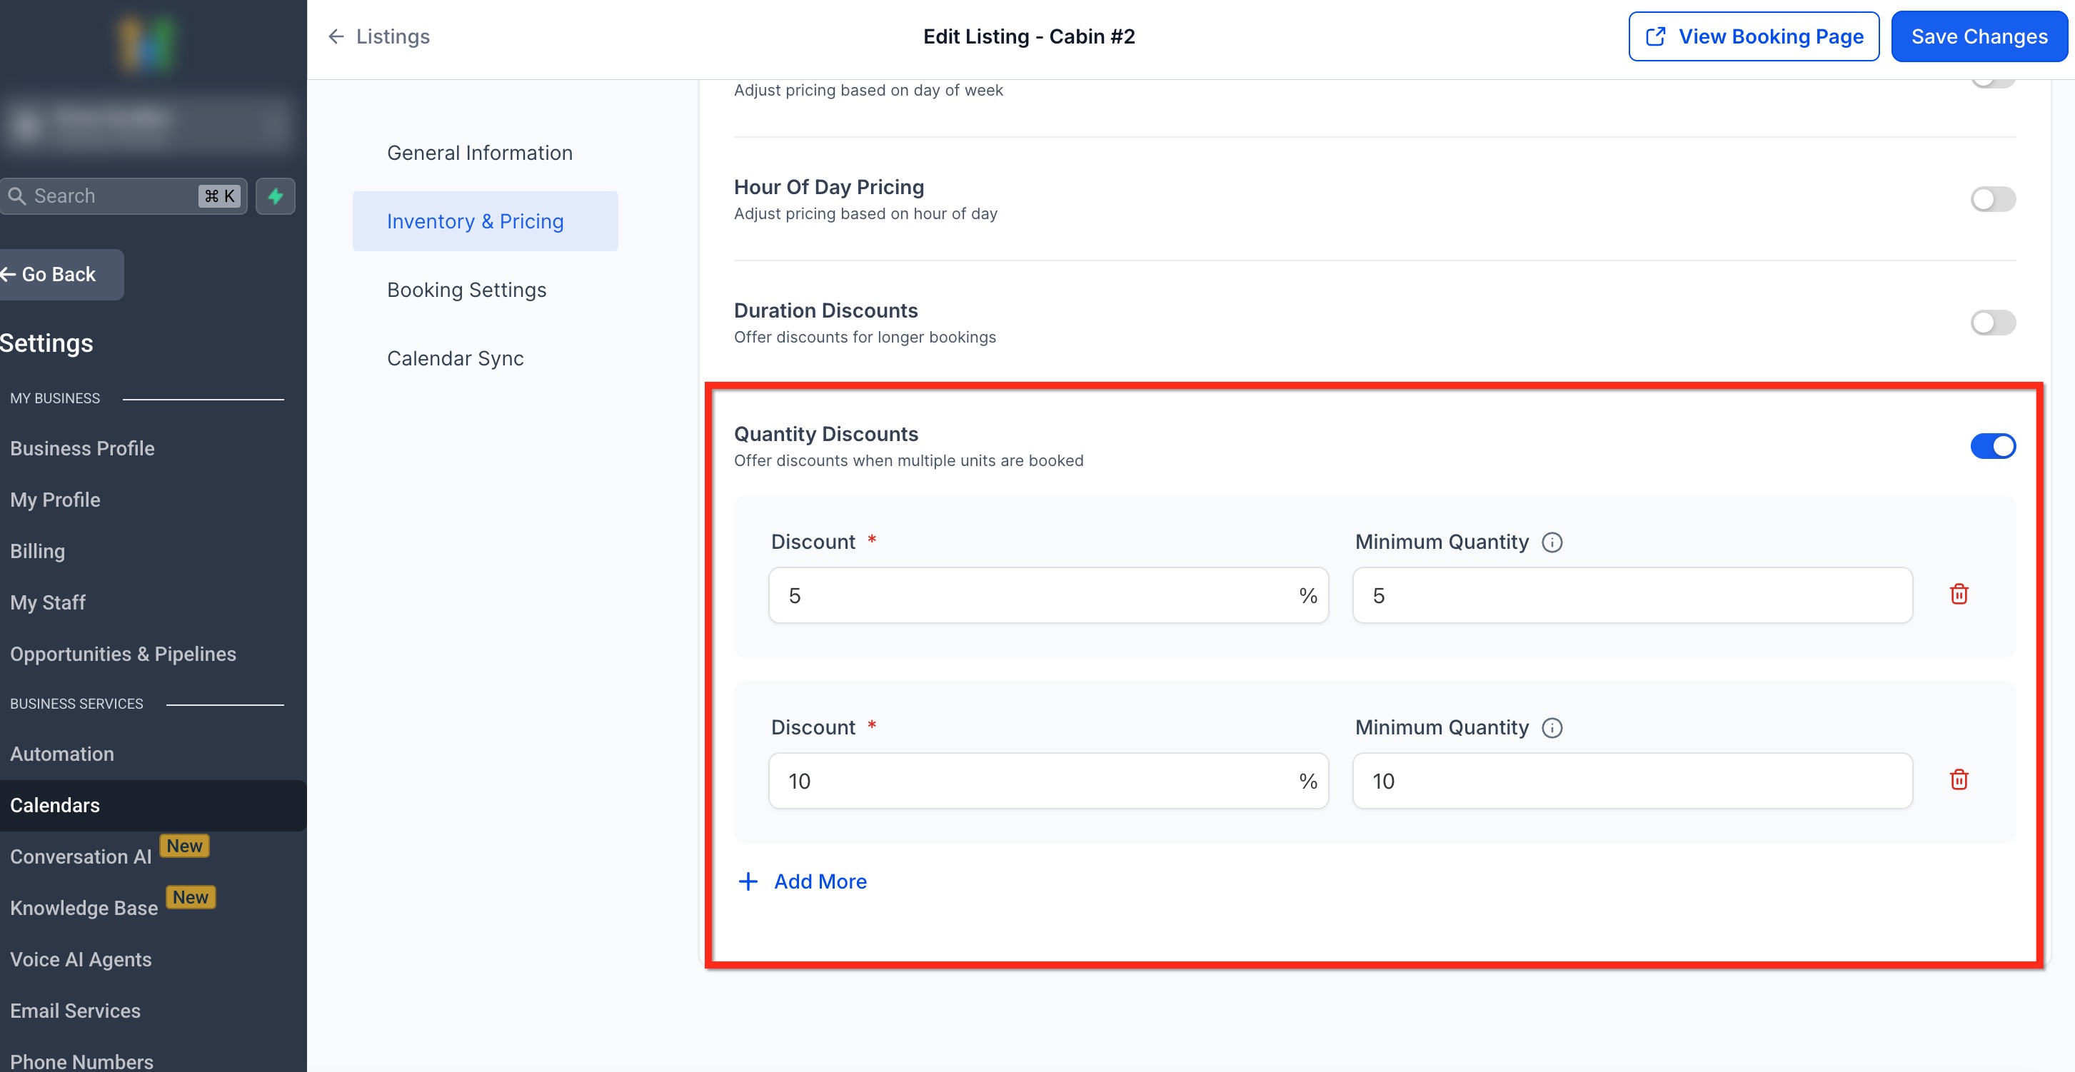Screen dimensions: 2075x1072
Task: Open General Information section
Action: tap(479, 153)
